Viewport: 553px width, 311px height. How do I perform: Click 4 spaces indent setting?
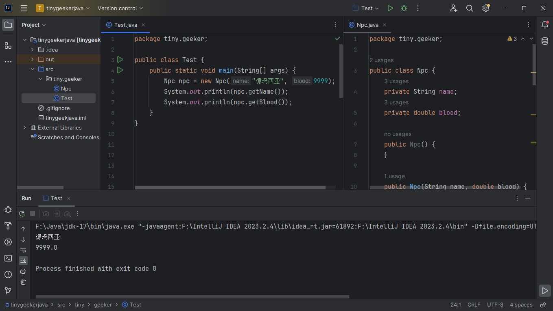[x=521, y=305]
